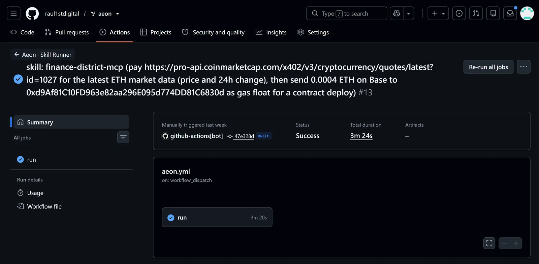
Task: Open the issues icon in header
Action: click(459, 13)
